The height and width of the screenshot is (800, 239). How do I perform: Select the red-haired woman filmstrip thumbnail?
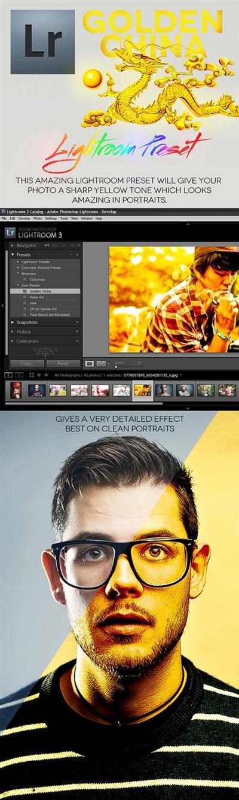(16, 390)
